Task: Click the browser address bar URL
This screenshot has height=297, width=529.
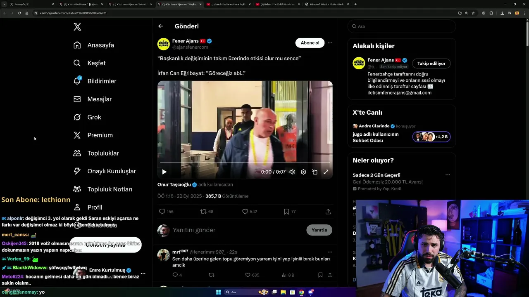Action: 73,13
